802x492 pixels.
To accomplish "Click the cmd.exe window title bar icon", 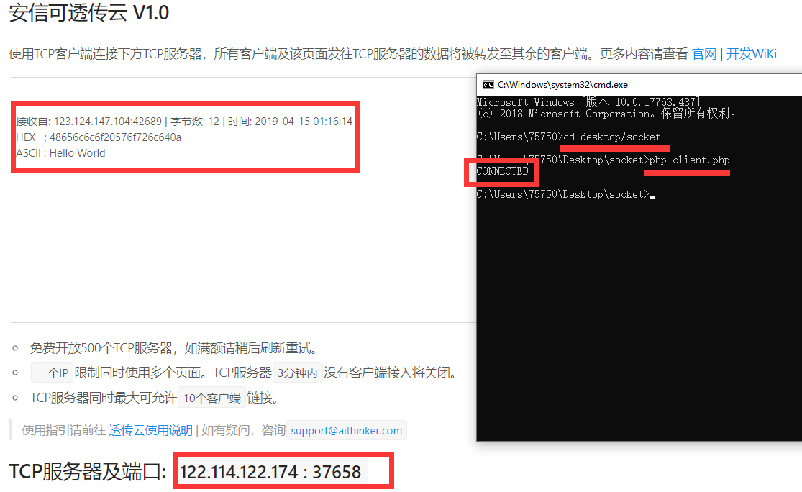I will (x=488, y=85).
